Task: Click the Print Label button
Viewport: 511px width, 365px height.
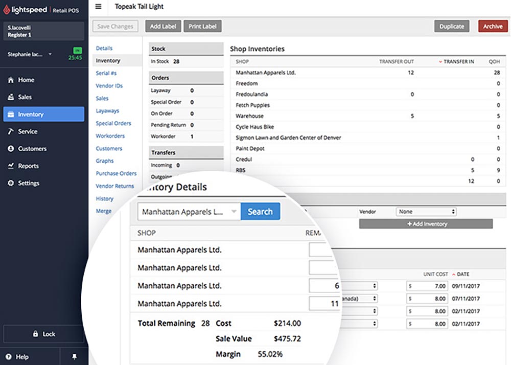Action: point(202,27)
